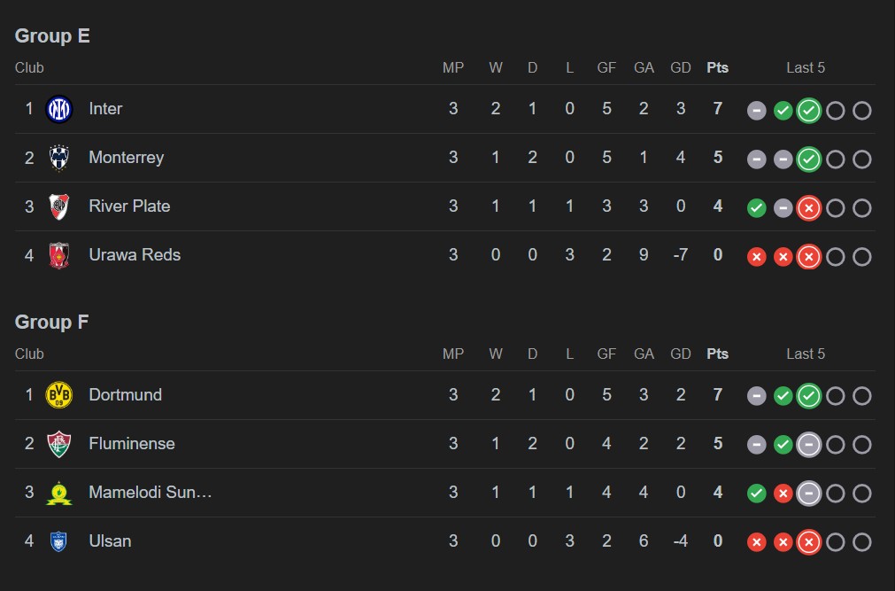Click the Group E Pts column header
The height and width of the screenshot is (591, 895).
(x=717, y=67)
